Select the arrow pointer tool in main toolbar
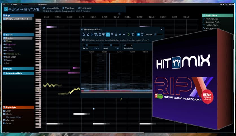This screenshot has height=136, width=236. (6, 9)
